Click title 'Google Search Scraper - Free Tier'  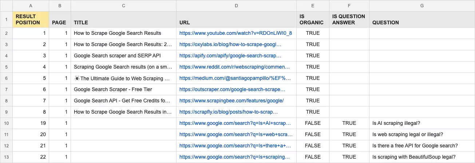(x=113, y=89)
